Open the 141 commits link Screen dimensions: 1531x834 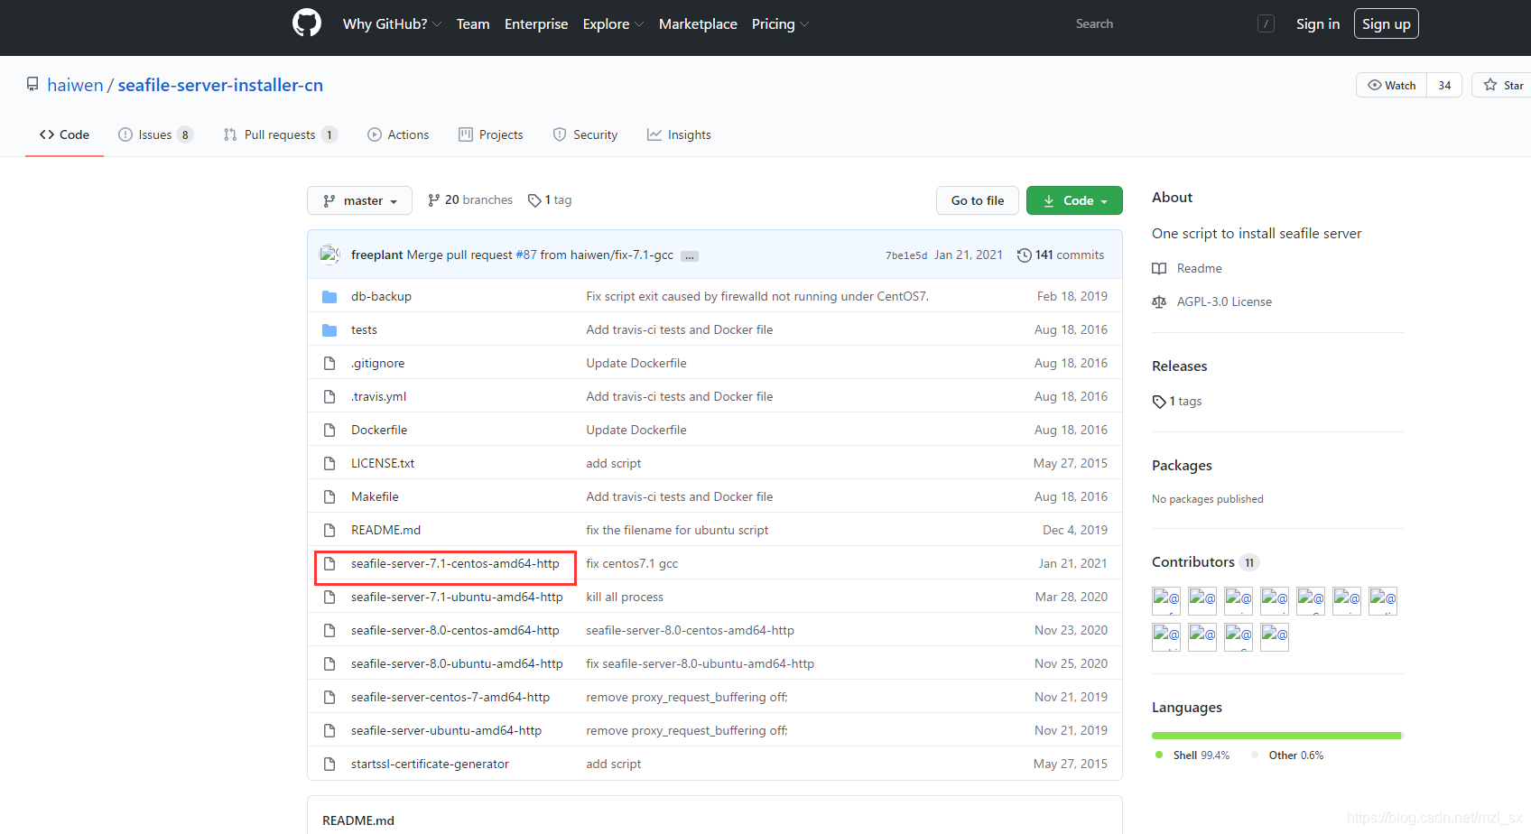coord(1061,255)
